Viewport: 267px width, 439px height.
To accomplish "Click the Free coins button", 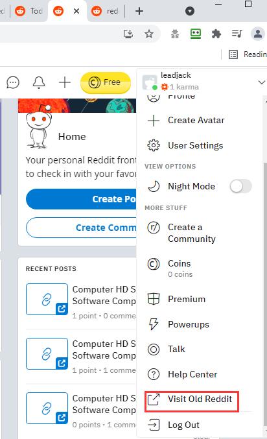I will (106, 82).
